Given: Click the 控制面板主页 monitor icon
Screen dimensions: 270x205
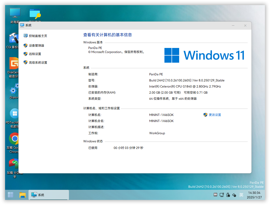Looking at the screenshot, I should [x=25, y=36].
